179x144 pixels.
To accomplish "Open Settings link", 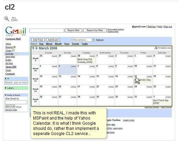I will [x=152, y=27].
